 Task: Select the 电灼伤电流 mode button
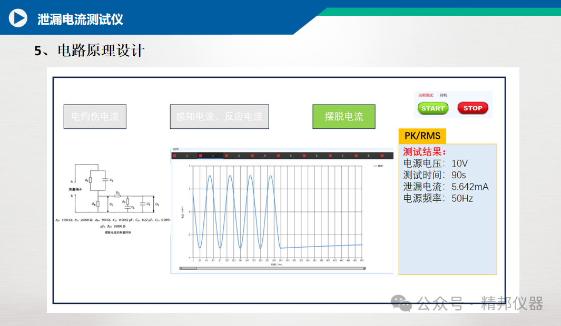pyautogui.click(x=95, y=116)
